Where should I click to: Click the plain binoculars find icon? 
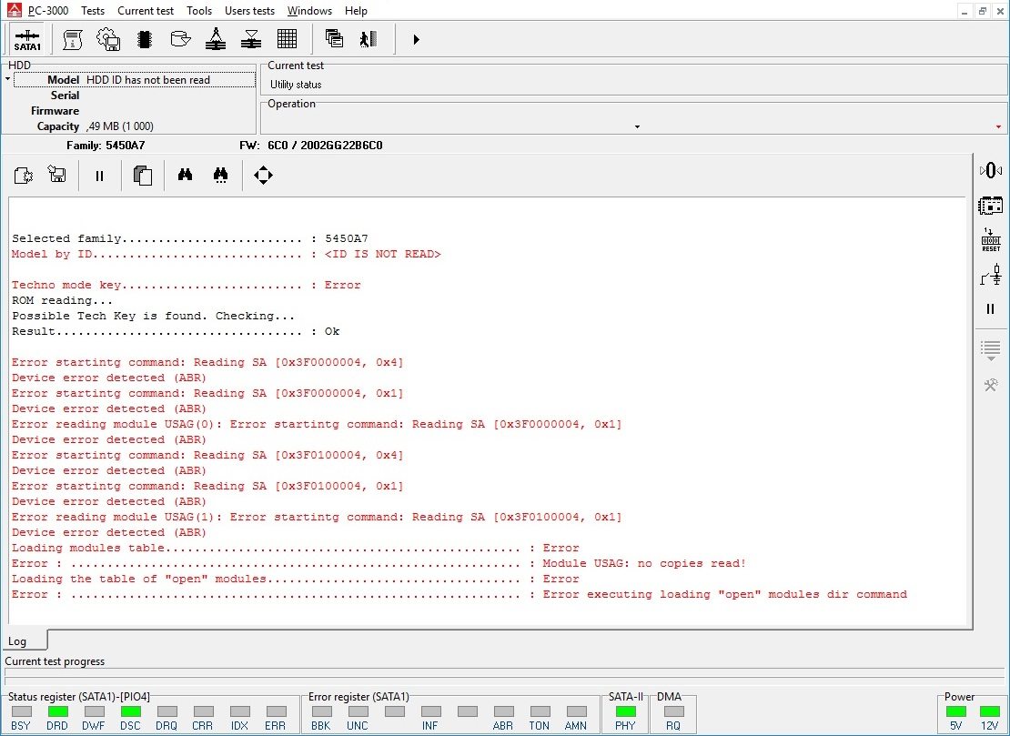coord(185,175)
